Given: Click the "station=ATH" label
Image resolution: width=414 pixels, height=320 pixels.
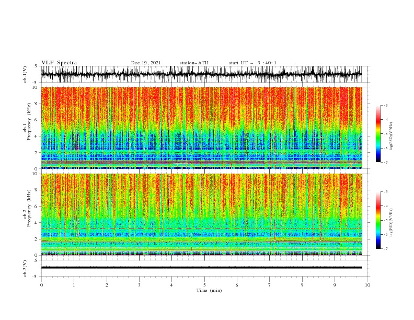Looking at the screenshot, I should 194,63.
